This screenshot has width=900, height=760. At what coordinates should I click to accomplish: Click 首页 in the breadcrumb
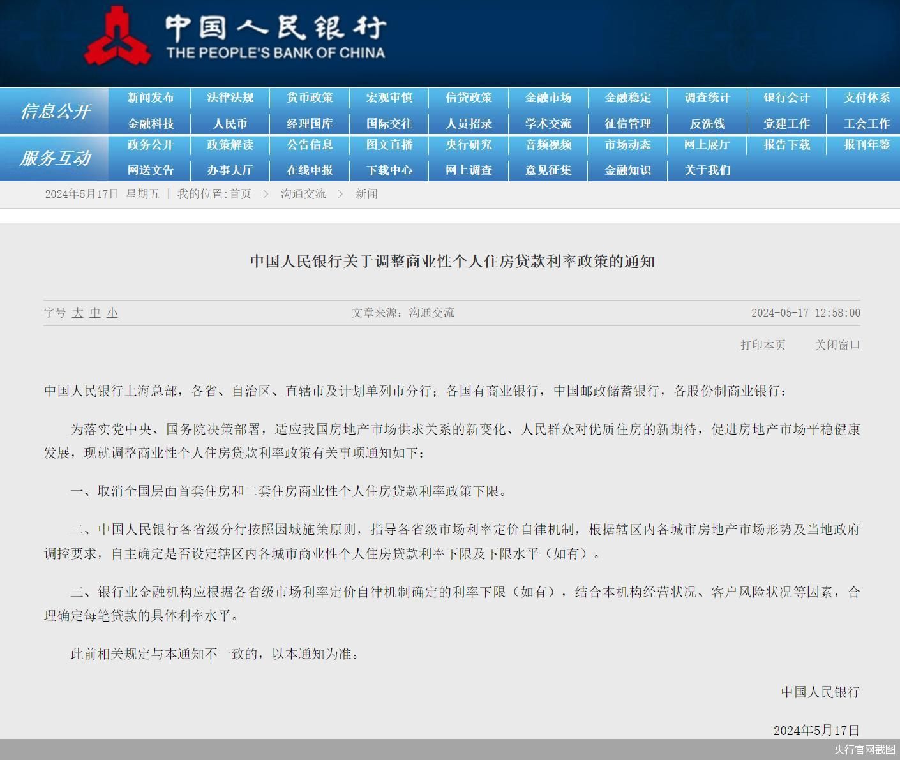point(241,194)
